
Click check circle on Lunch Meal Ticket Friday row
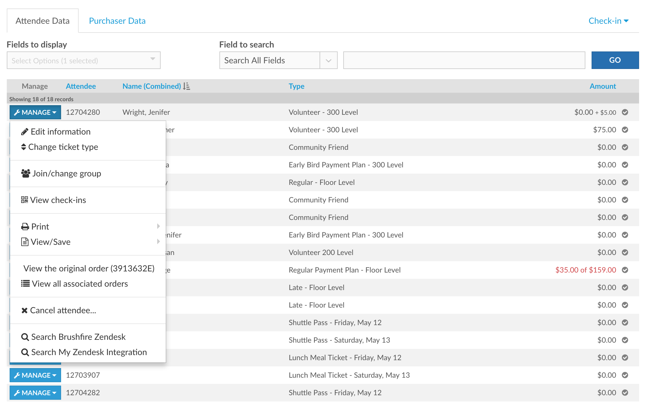(x=625, y=358)
